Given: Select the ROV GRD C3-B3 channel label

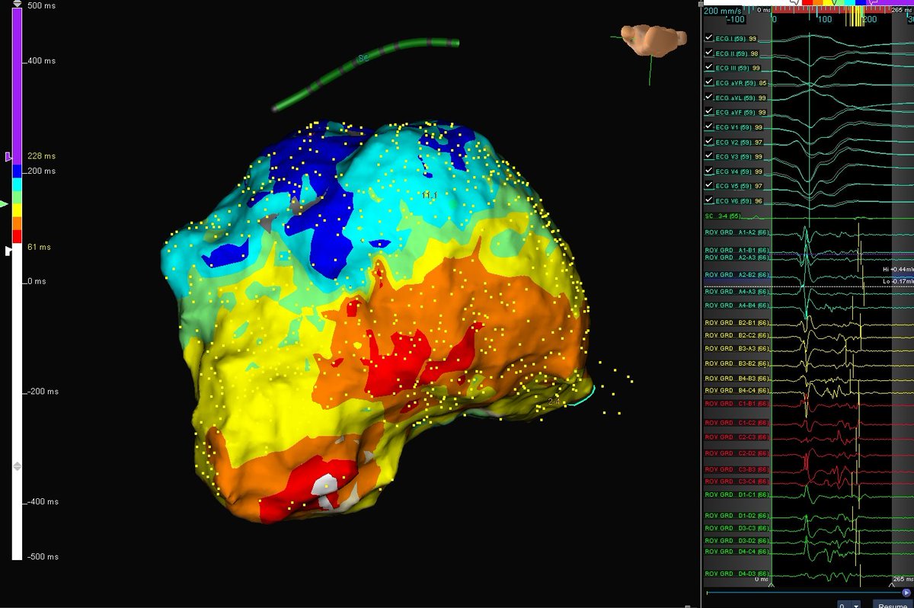Looking at the screenshot, I should (737, 469).
